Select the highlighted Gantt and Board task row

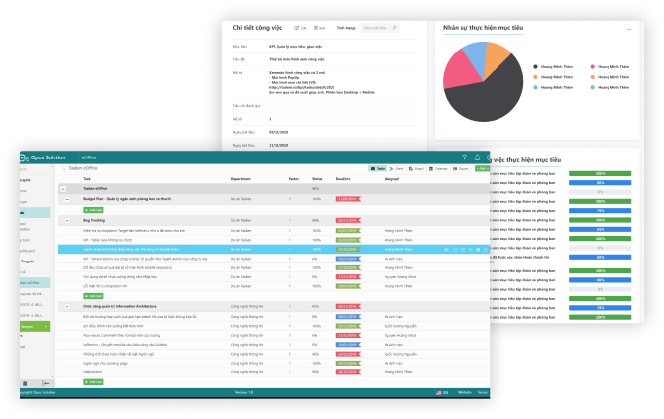(274, 250)
